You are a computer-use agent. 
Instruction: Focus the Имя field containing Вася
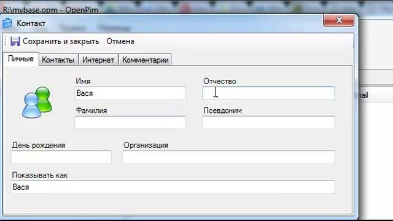pos(130,93)
